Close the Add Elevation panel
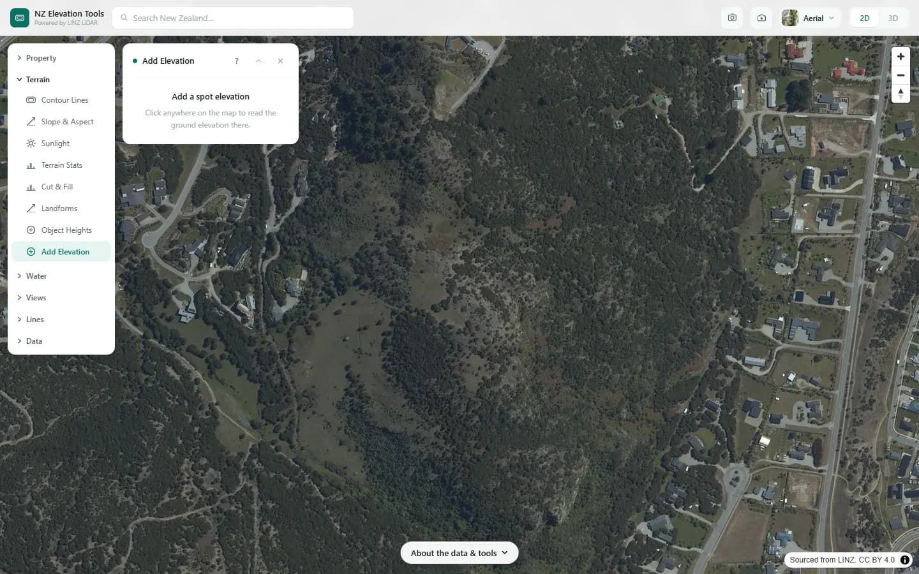Screen dimensions: 919x574 (280, 61)
